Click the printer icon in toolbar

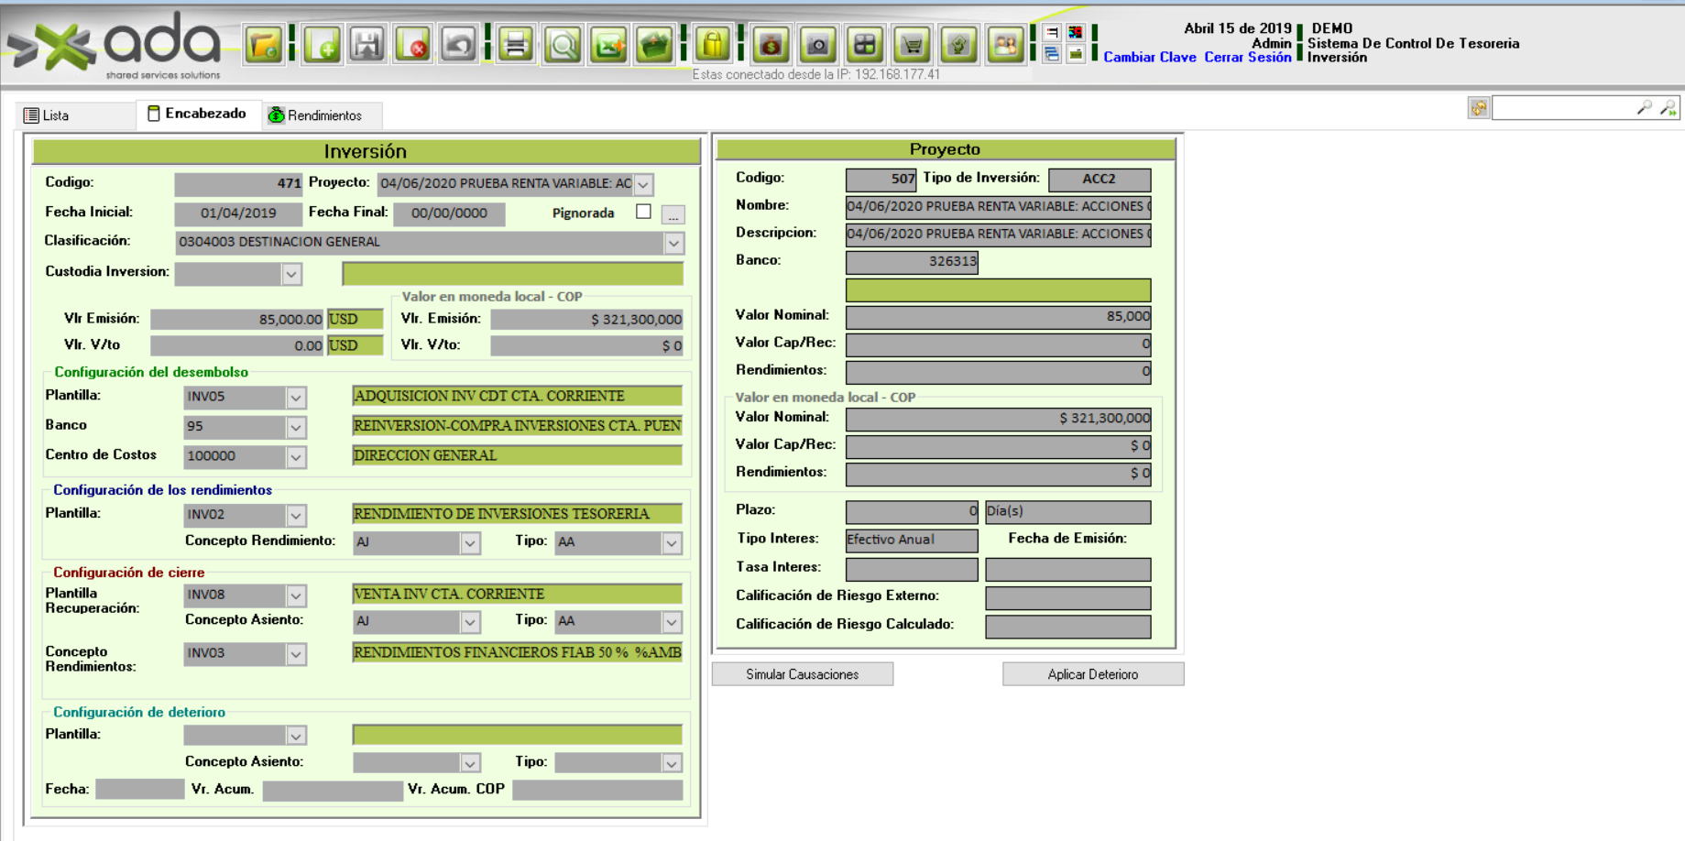[x=516, y=45]
